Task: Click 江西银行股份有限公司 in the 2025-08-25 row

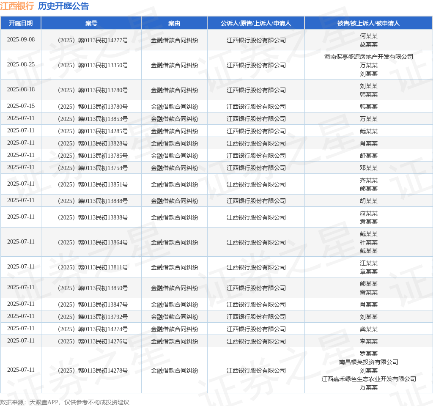Action: [256, 65]
